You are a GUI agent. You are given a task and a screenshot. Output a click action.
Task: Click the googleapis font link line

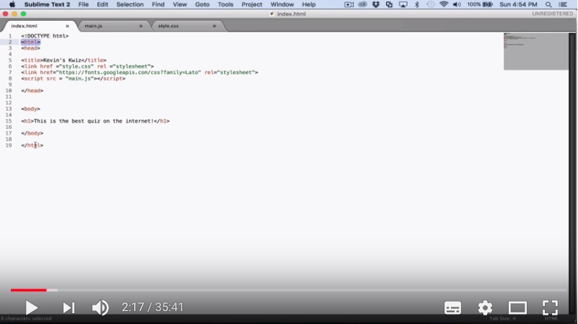(x=140, y=72)
